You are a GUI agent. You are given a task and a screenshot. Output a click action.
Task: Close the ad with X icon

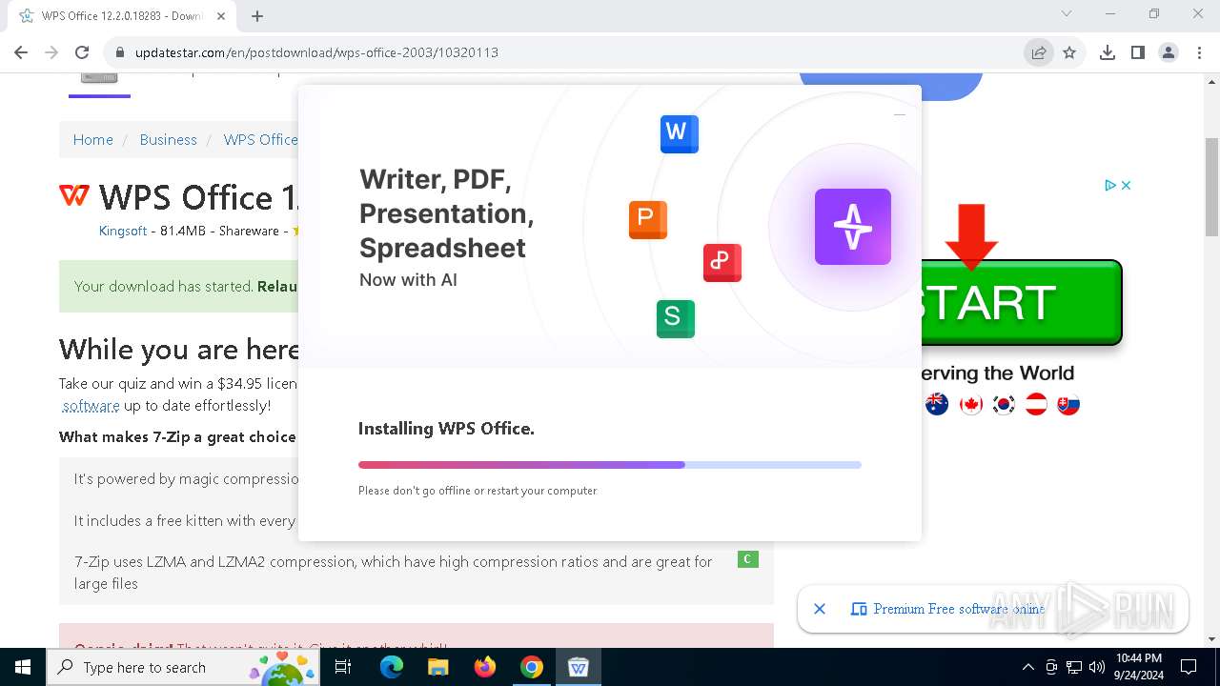tap(1126, 185)
